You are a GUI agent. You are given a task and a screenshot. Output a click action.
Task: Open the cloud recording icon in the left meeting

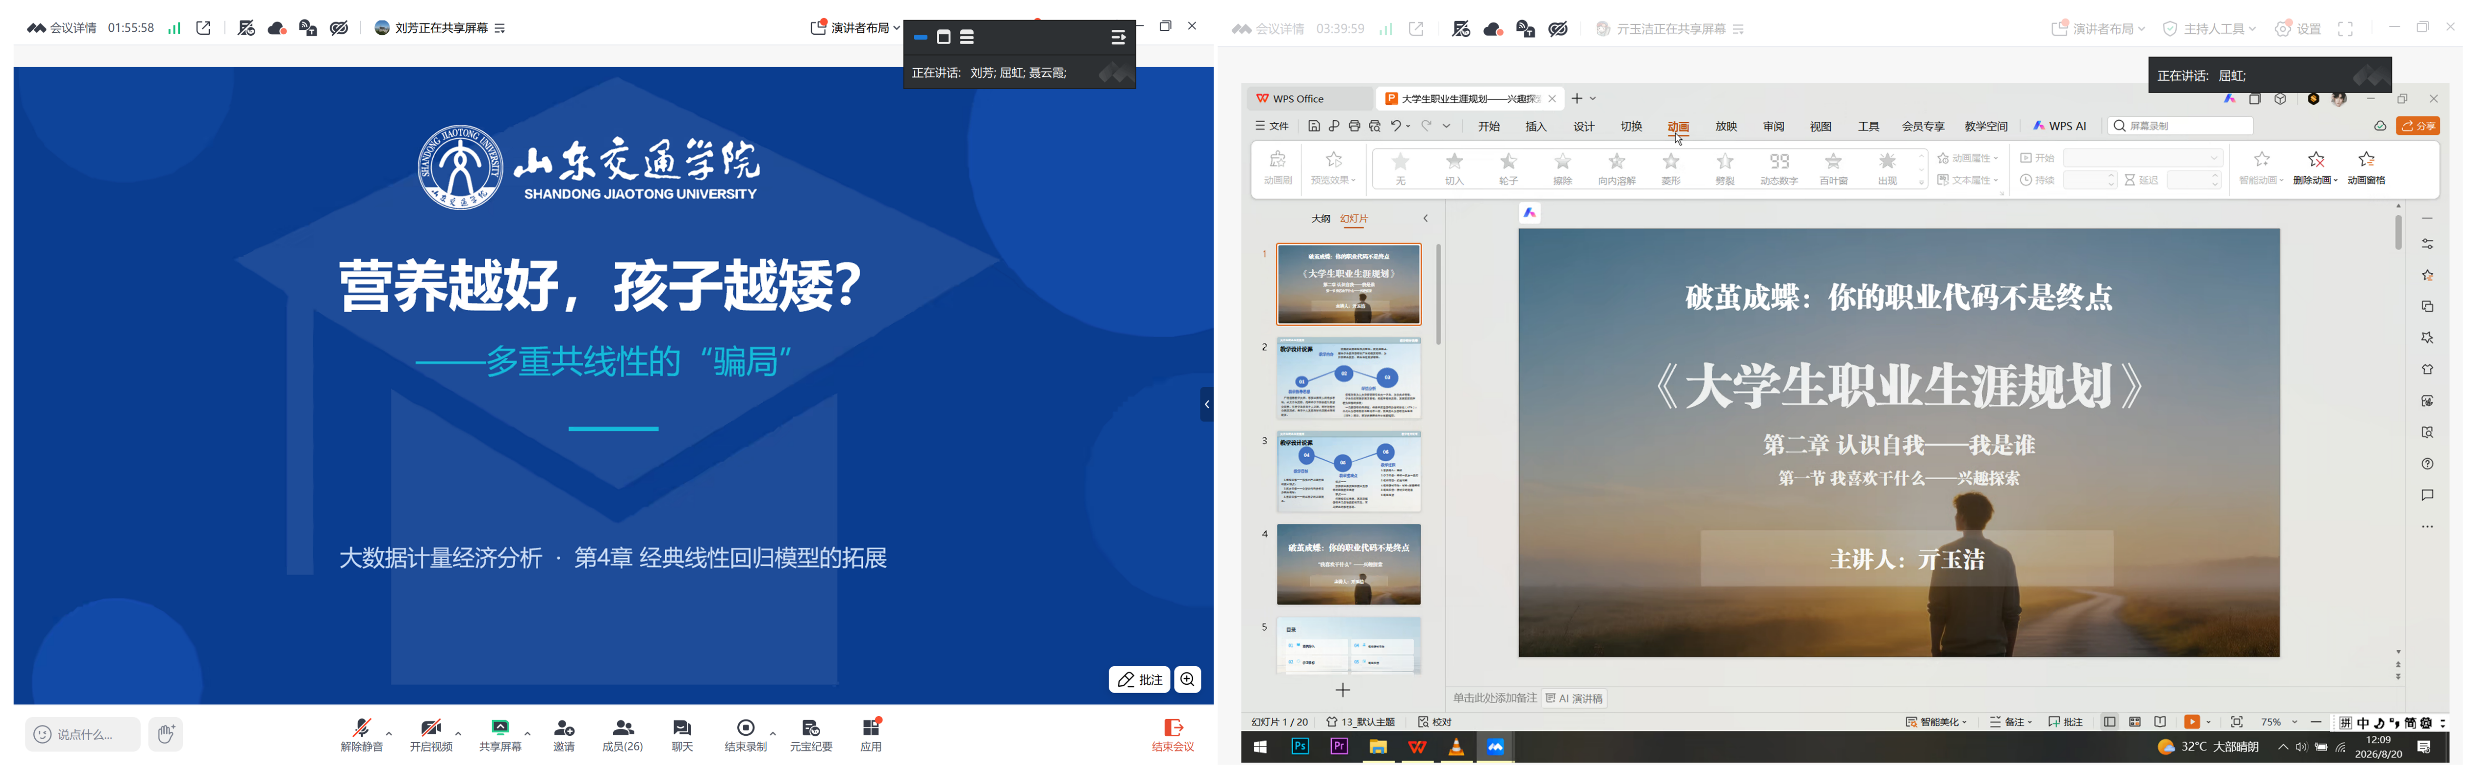277,28
